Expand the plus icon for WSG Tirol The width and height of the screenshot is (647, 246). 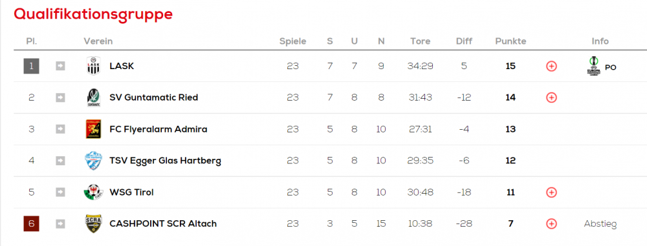point(551,192)
